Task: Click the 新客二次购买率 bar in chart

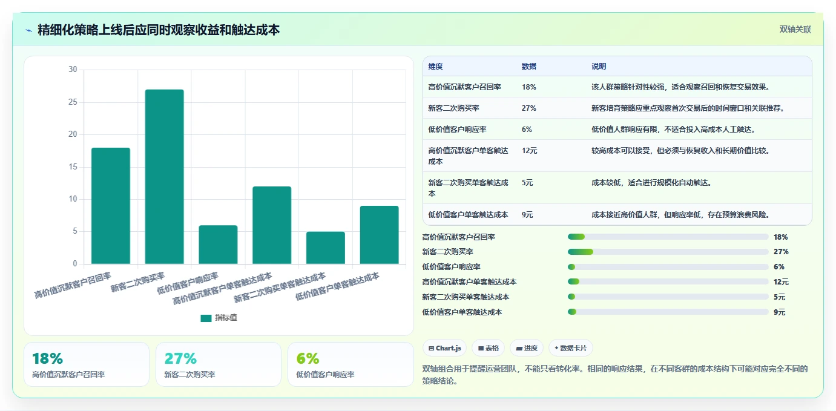Action: (164, 177)
